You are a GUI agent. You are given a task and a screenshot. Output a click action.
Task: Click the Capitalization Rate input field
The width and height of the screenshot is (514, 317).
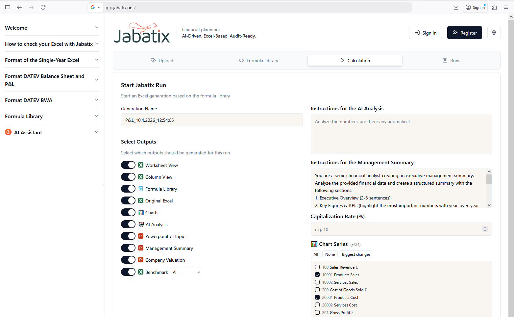point(391,229)
